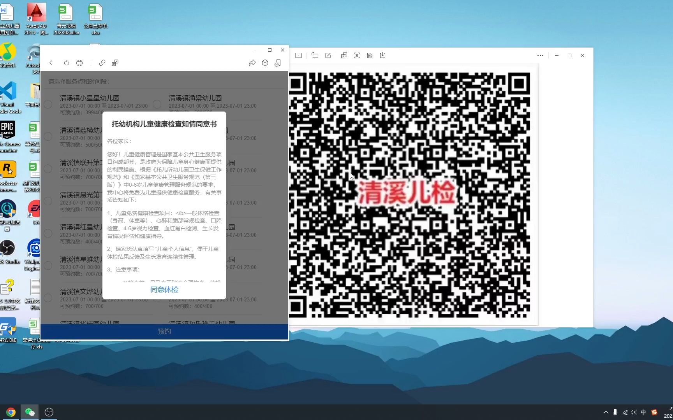
Task: Forward the page using the share arrow
Action: coord(252,63)
